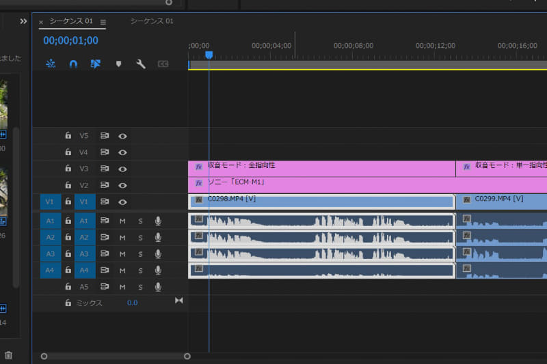Click the A4 track target button
Image resolution: width=547 pixels, height=364 pixels.
coord(84,270)
